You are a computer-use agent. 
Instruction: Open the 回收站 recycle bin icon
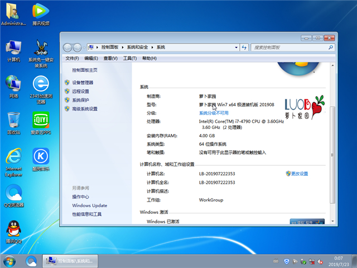pyautogui.click(x=13, y=123)
